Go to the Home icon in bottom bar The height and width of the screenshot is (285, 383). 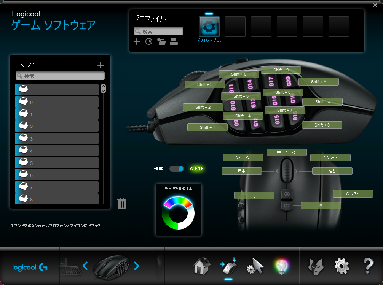[202, 266]
